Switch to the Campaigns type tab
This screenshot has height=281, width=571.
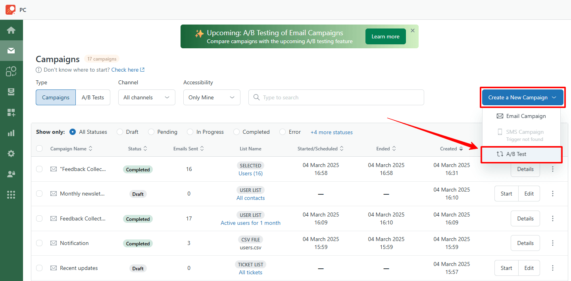click(56, 97)
